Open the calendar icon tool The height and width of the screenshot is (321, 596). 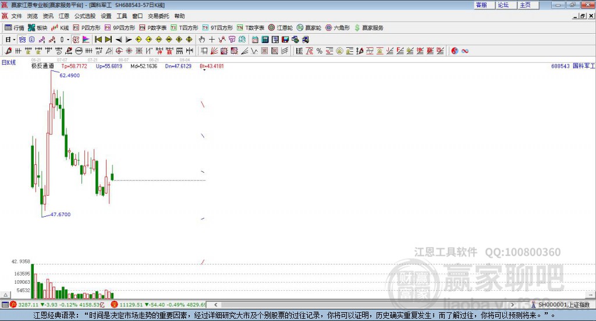click(255, 40)
